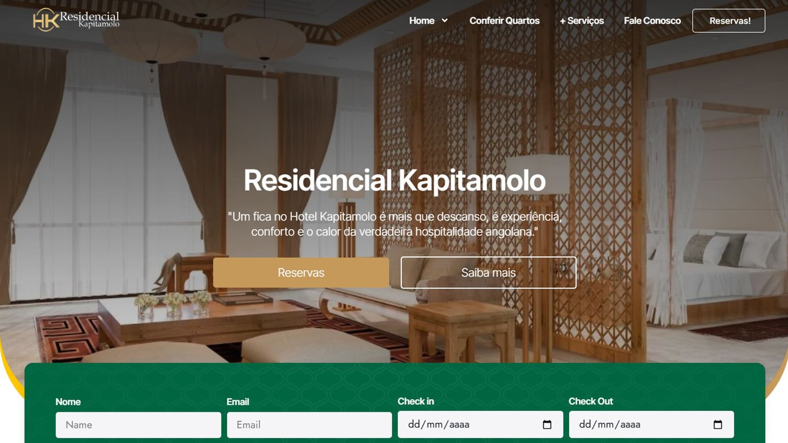The height and width of the screenshot is (443, 788).
Task: Click the Email field label
Action: pos(238,402)
